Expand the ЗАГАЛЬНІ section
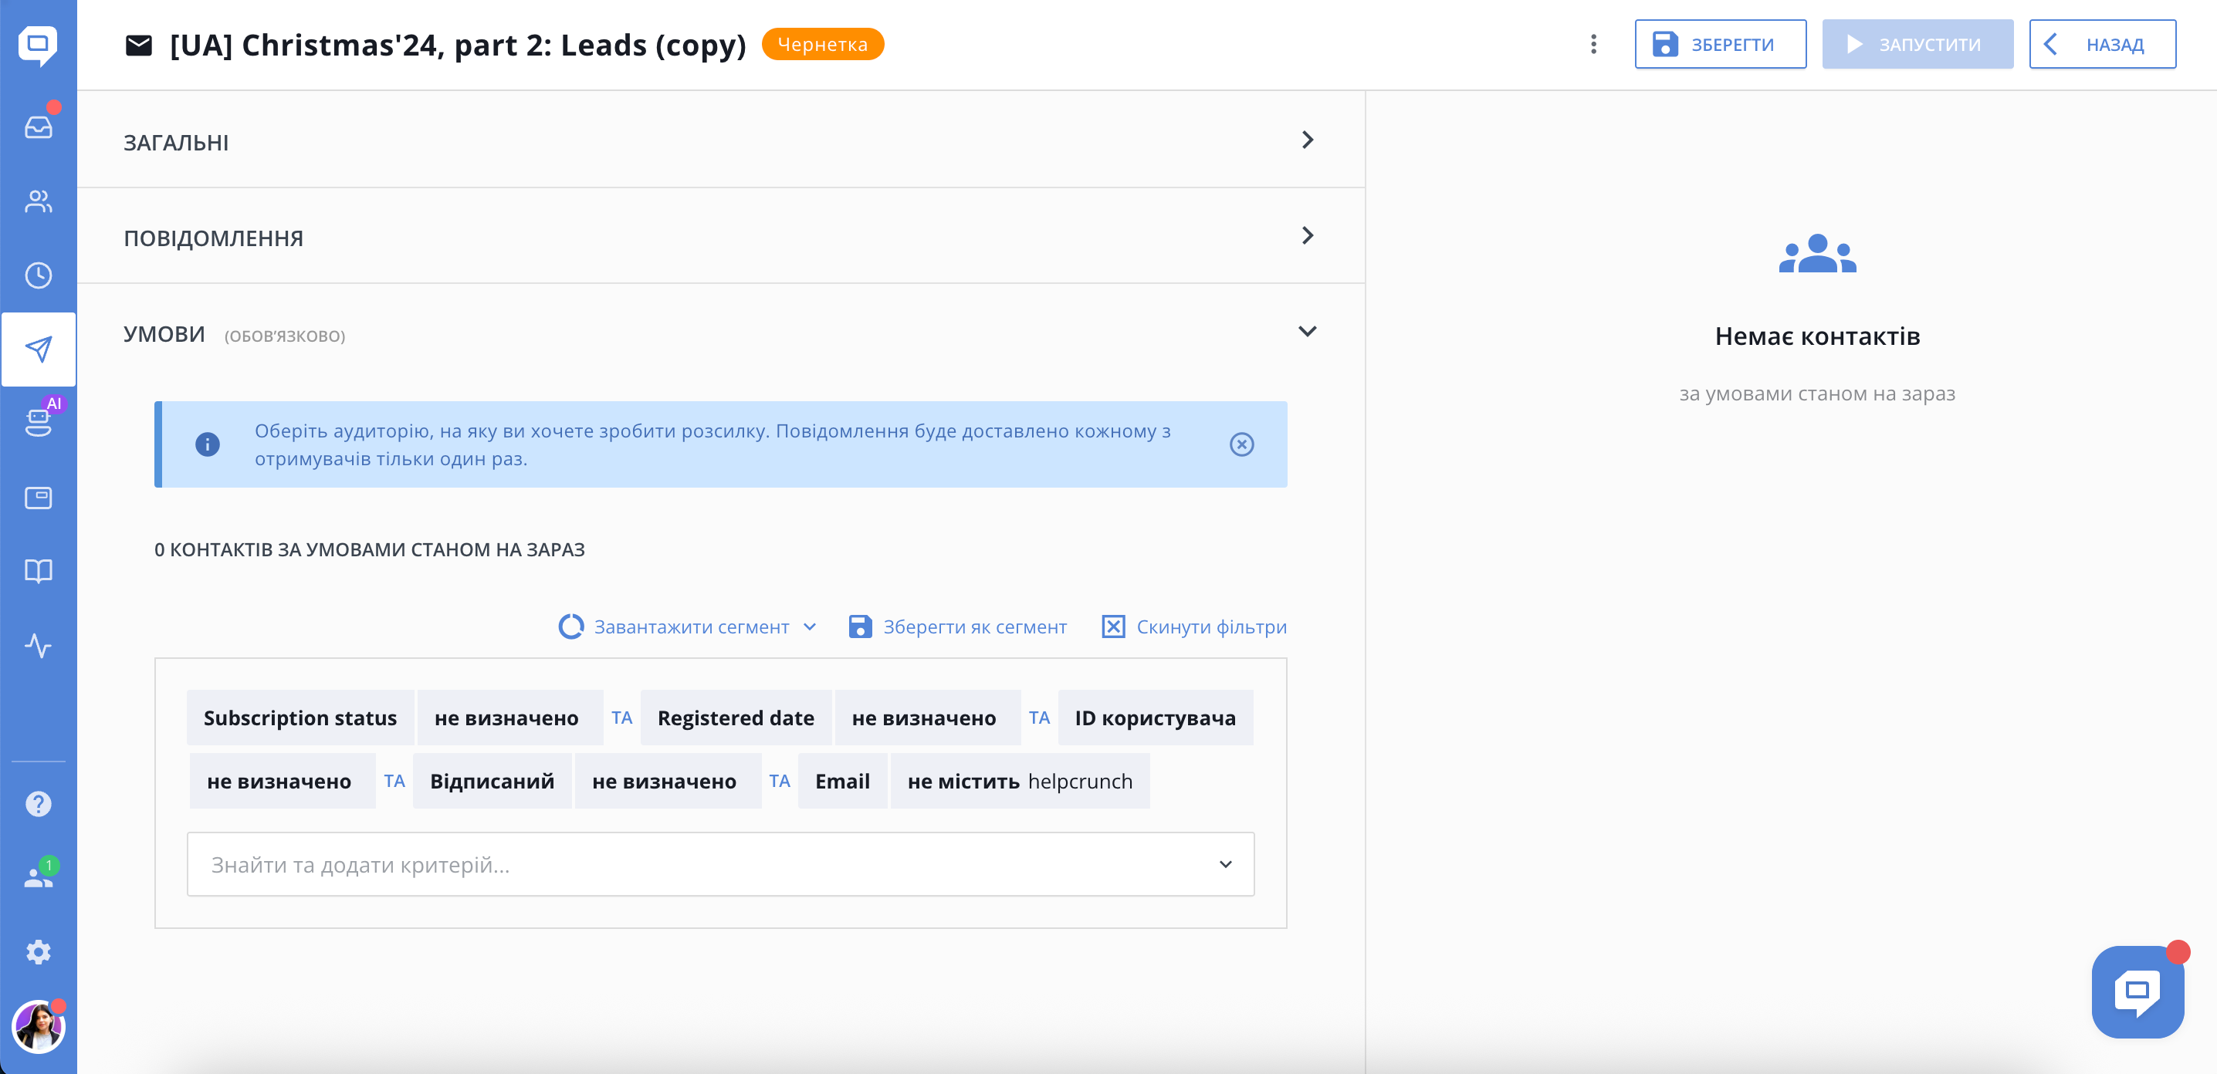The image size is (2217, 1074). pyautogui.click(x=721, y=140)
